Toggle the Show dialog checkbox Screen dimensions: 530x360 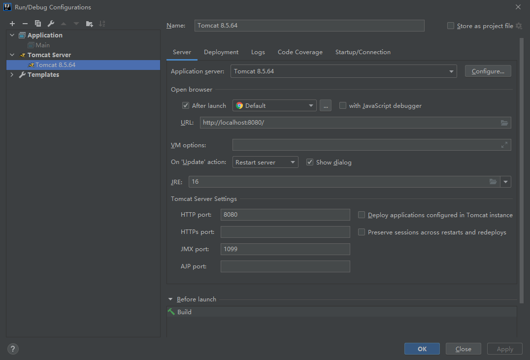pyautogui.click(x=310, y=162)
